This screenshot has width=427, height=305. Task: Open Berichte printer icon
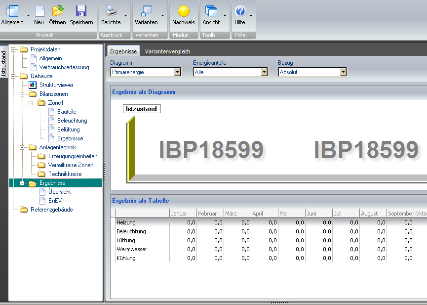[x=111, y=11]
